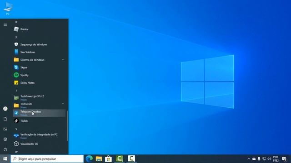The width and height of the screenshot is (291, 163).
Task: Open the volume speaker tray icon
Action: click(x=270, y=159)
